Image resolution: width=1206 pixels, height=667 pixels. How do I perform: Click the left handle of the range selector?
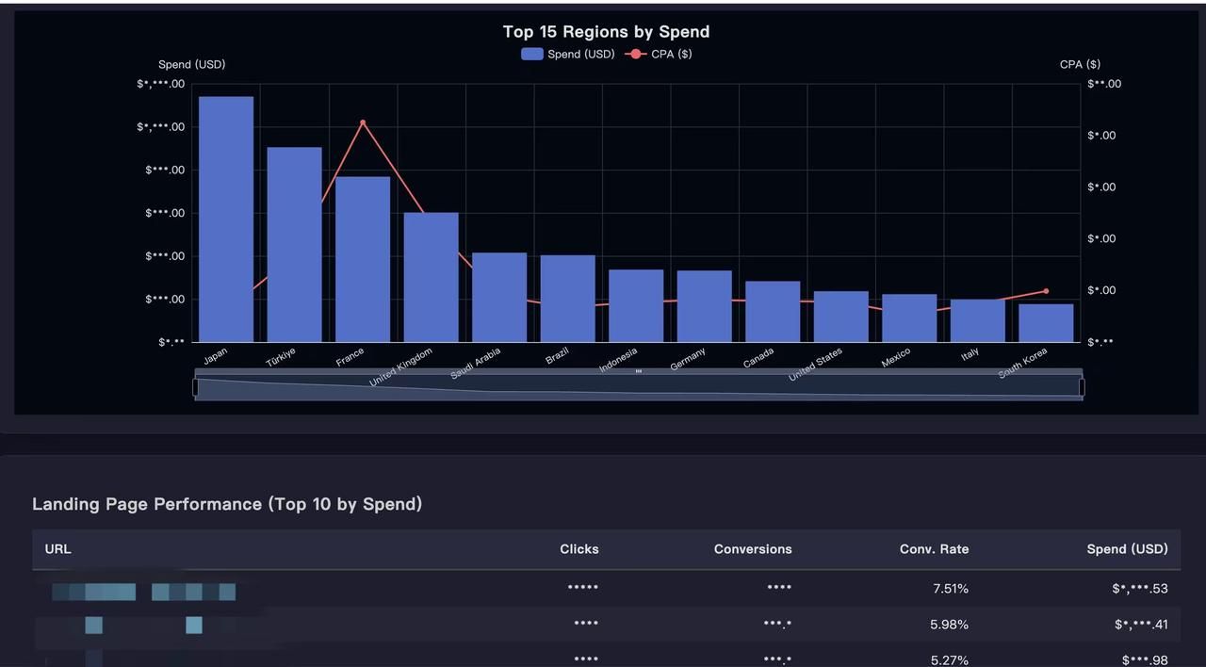pyautogui.click(x=196, y=386)
